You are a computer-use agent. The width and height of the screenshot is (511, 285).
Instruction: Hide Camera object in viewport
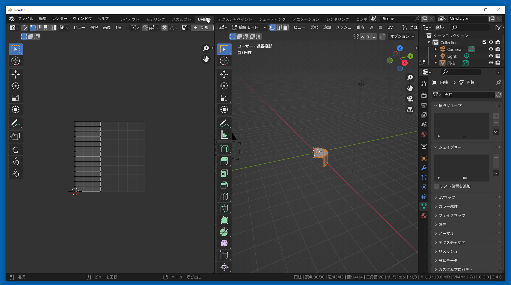click(491, 49)
